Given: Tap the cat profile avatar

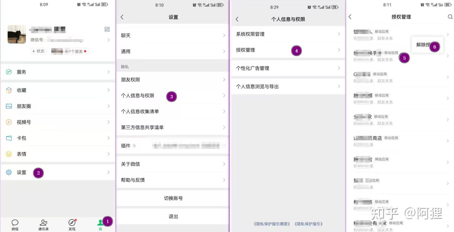Looking at the screenshot, I should pyautogui.click(x=17, y=34).
